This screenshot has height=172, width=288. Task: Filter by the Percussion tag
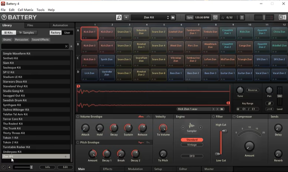click(x=21, y=40)
